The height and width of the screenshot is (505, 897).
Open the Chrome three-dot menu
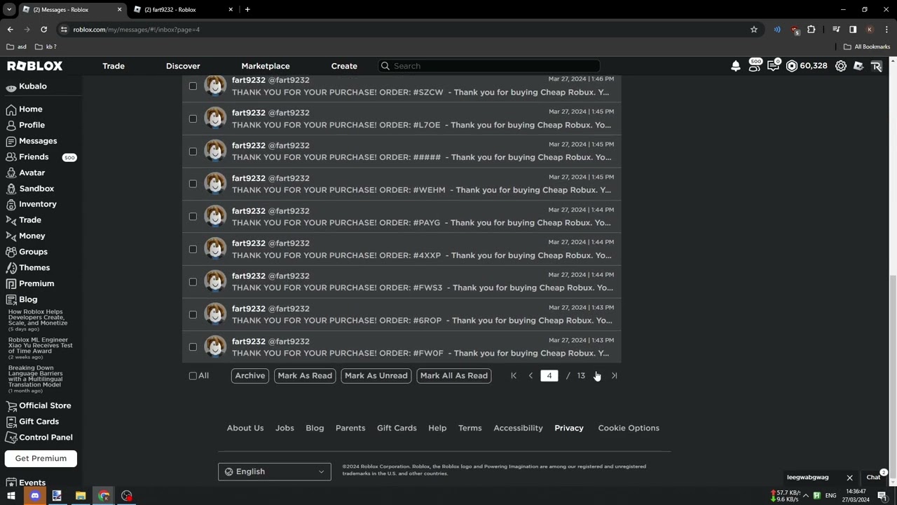(886, 29)
